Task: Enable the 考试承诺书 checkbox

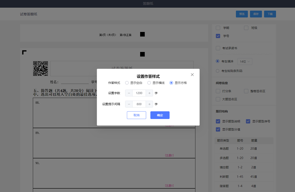Action: [x=218, y=48]
